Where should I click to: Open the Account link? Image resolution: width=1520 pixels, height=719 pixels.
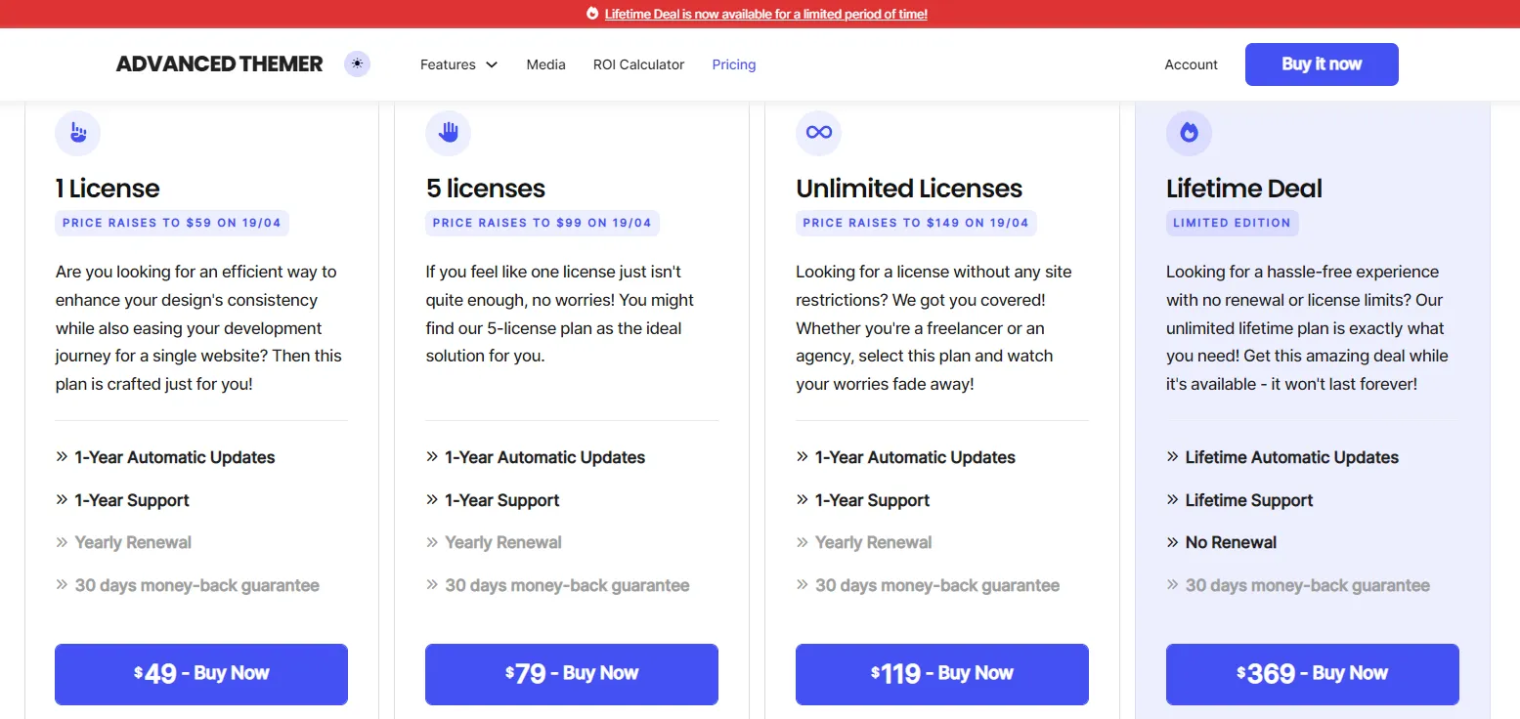pos(1191,64)
